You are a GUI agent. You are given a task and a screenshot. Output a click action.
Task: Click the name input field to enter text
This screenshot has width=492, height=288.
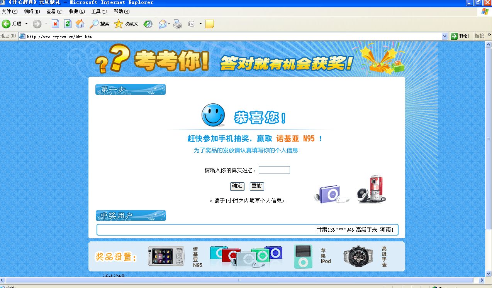click(x=274, y=170)
